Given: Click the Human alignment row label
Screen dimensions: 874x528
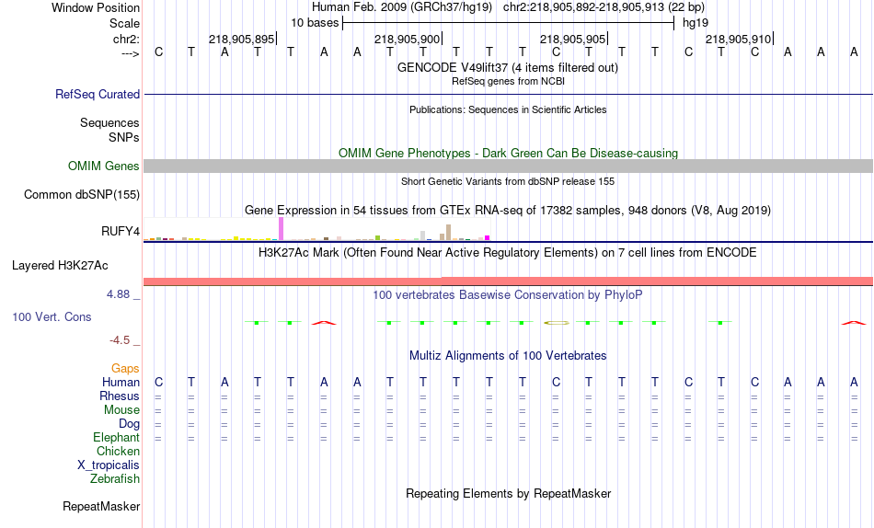Looking at the screenshot, I should click(x=121, y=382).
